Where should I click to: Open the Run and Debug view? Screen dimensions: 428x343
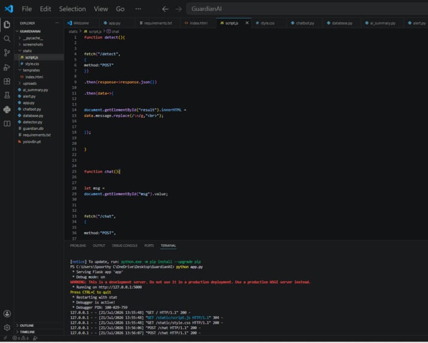click(7, 67)
